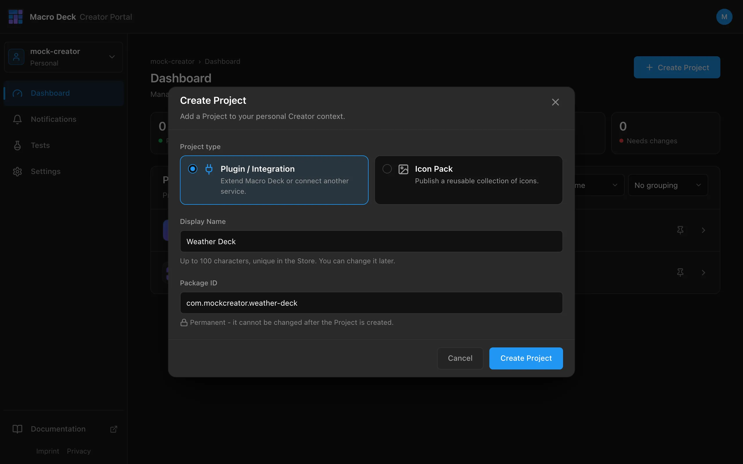Click the Dashboard gauge icon
Screen dimensions: 743x464
(x=17, y=93)
